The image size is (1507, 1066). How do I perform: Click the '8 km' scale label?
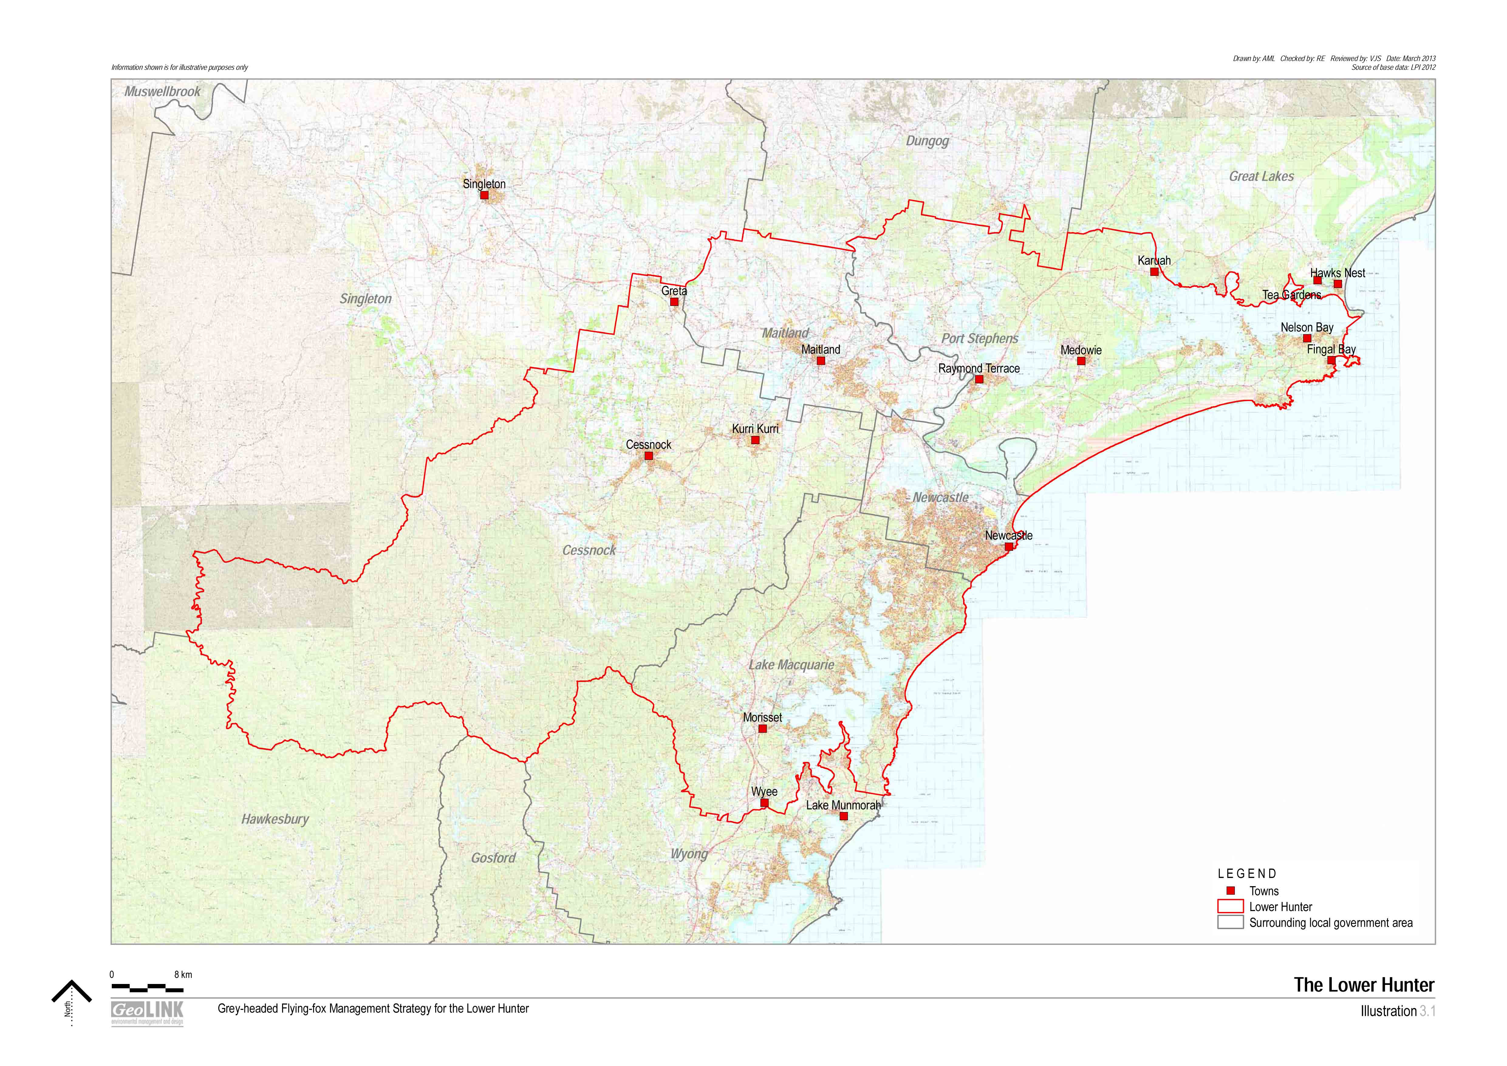click(183, 975)
